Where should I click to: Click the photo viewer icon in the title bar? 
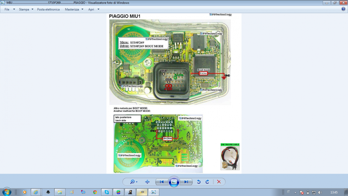[3, 3]
